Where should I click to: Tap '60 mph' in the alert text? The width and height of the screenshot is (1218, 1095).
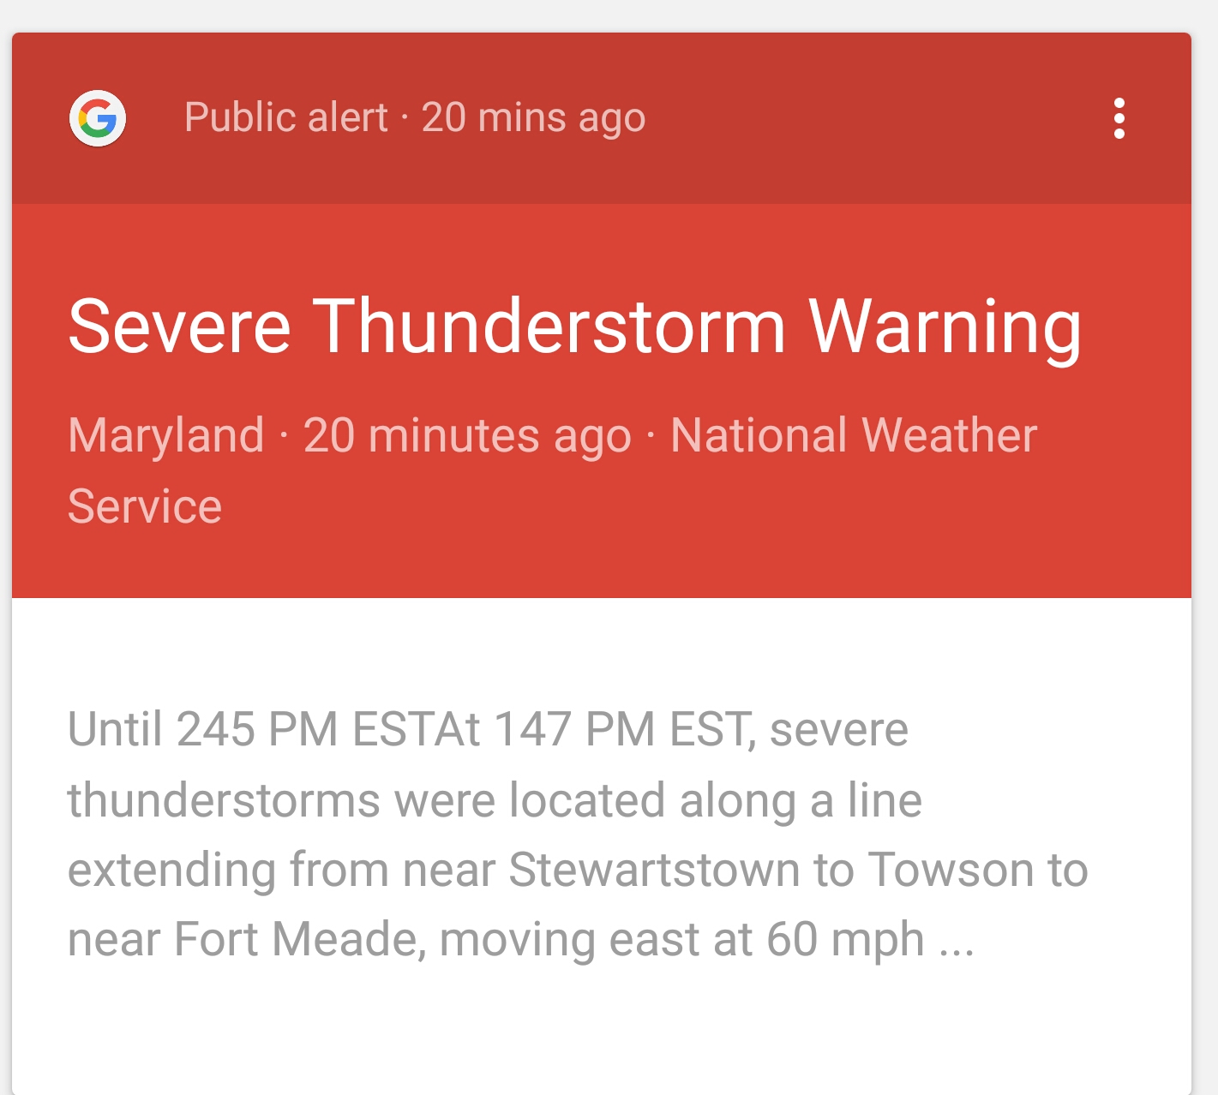pos(845,940)
